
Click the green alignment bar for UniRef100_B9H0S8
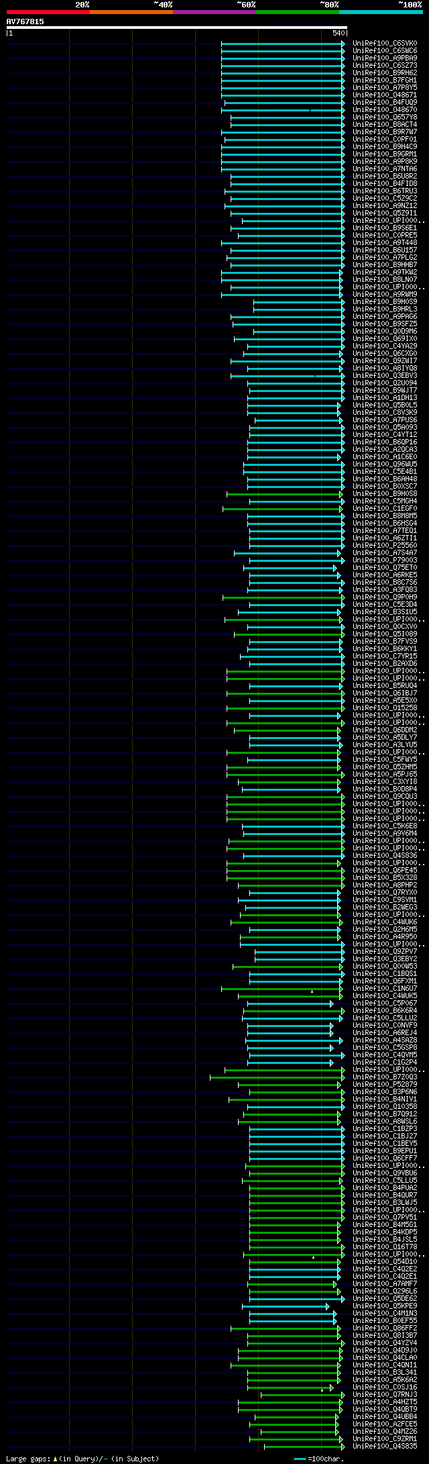point(285,494)
